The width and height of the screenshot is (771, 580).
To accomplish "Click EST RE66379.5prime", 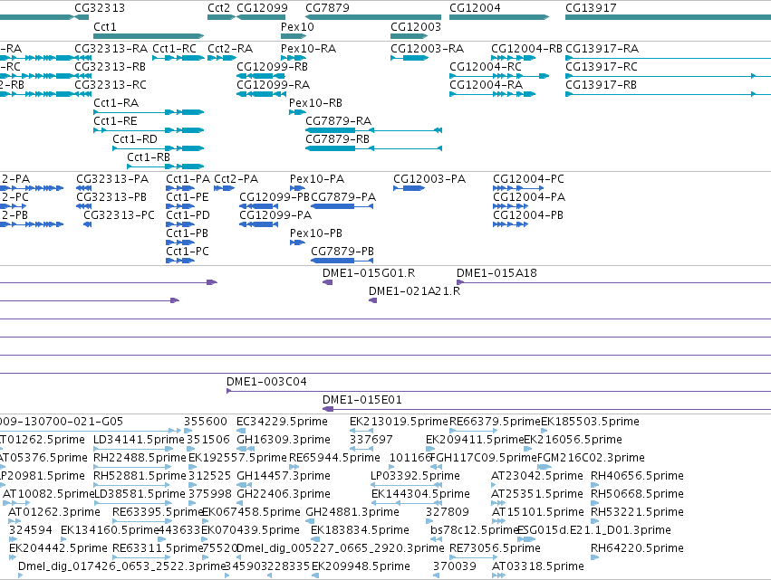I will pos(474,431).
